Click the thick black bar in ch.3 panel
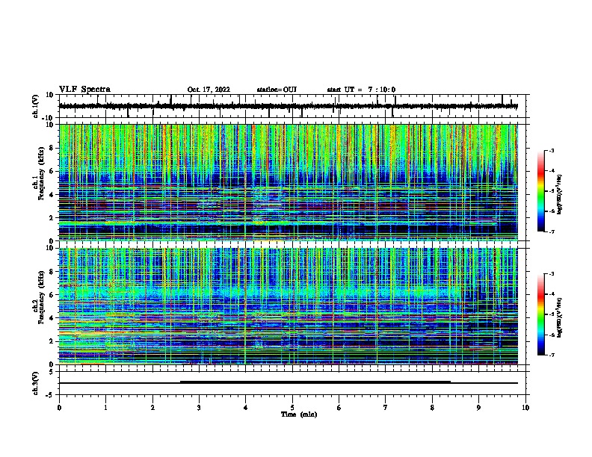 315,382
